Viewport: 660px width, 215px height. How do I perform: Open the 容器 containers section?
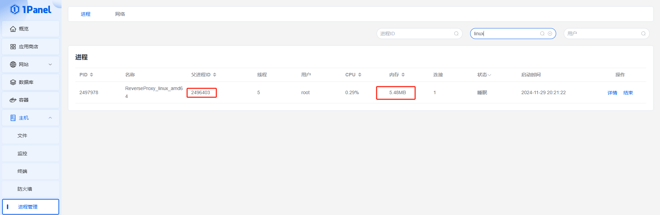coord(30,100)
